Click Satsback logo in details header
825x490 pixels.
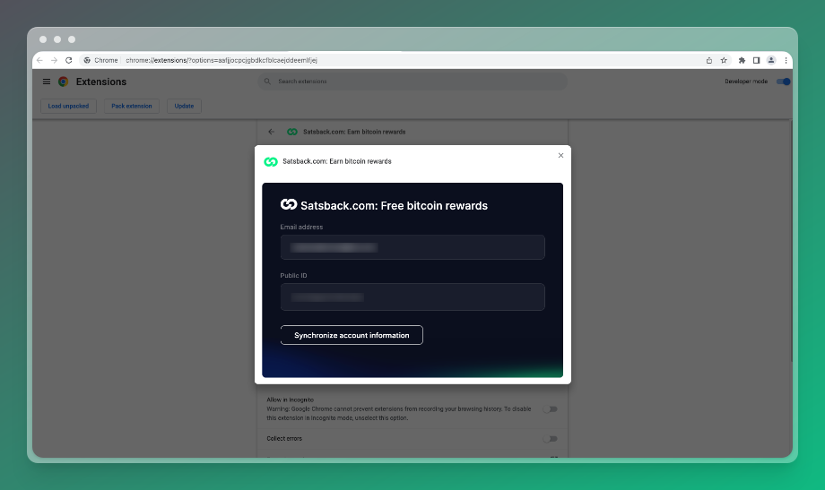[292, 132]
